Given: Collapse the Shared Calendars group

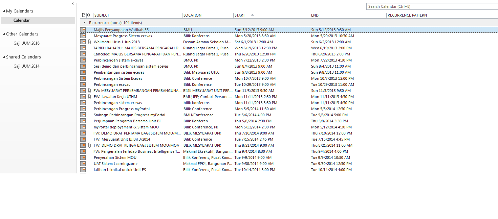Looking at the screenshot, I should click(3, 57).
